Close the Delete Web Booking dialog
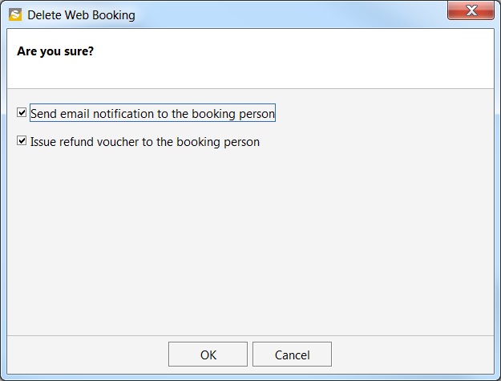The width and height of the screenshot is (501, 381). point(471,10)
